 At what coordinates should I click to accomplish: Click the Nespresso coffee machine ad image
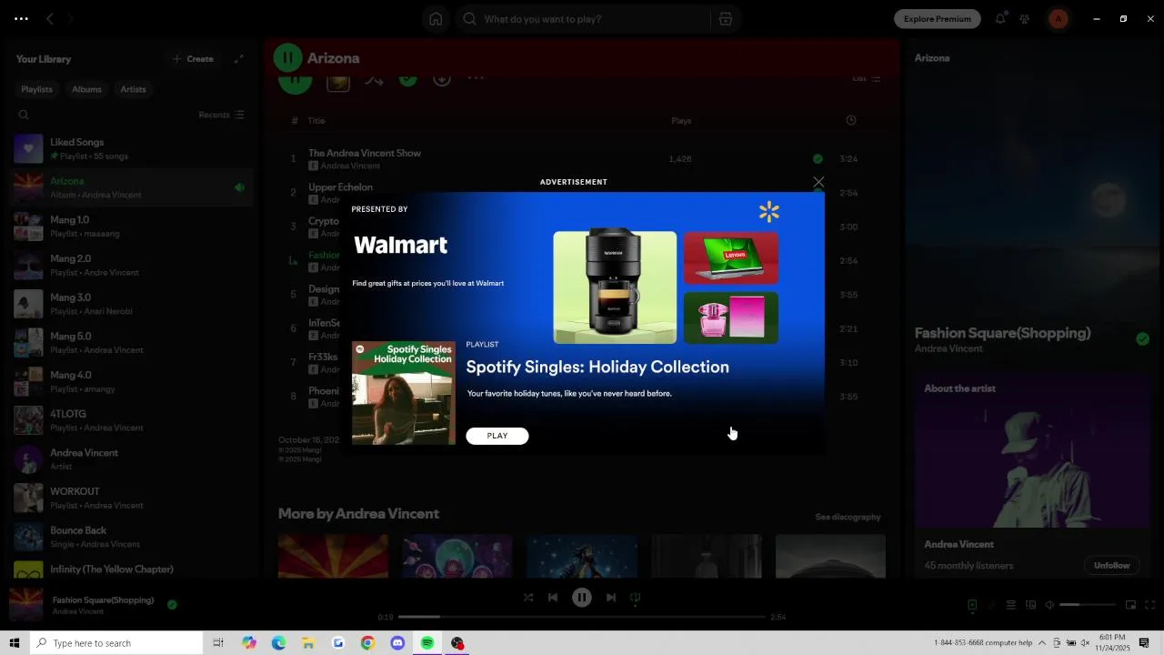(x=615, y=287)
